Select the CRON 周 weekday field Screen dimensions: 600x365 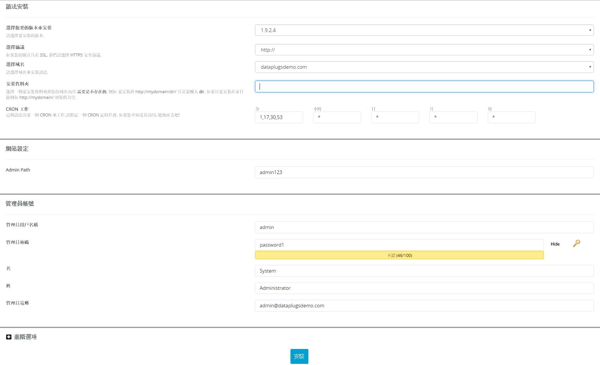(511, 117)
